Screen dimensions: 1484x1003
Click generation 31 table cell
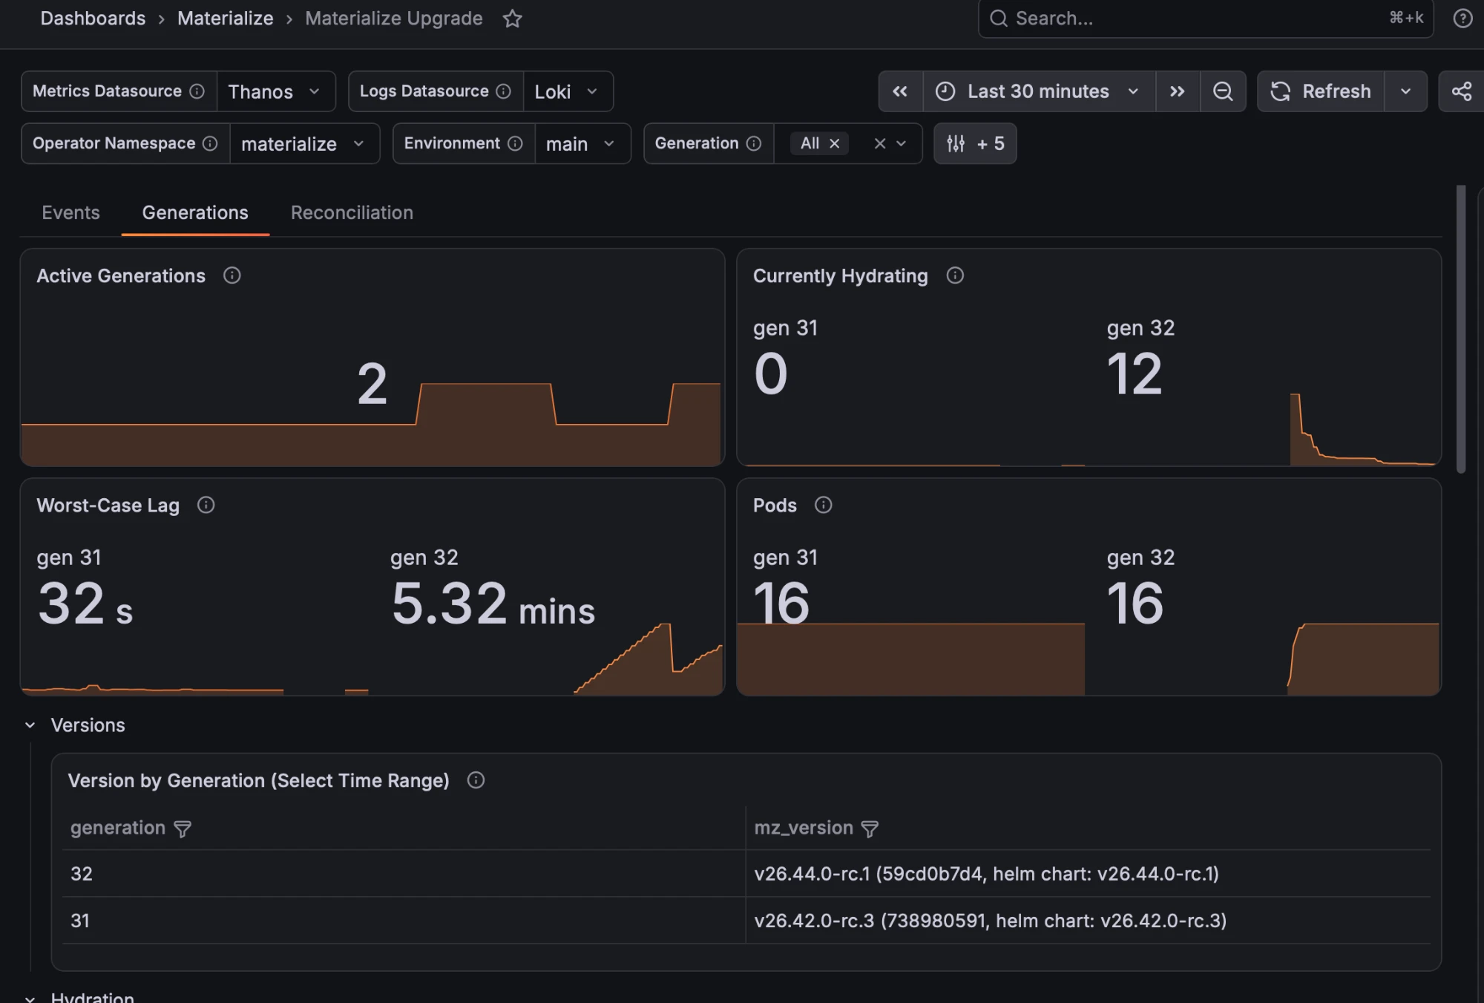pos(404,921)
